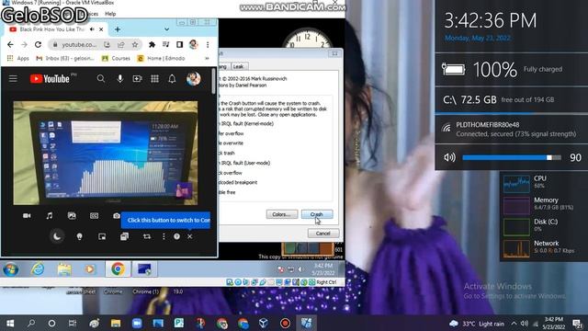Open YouTube search magnifier
Screen dimensions: 588x331
[100, 79]
